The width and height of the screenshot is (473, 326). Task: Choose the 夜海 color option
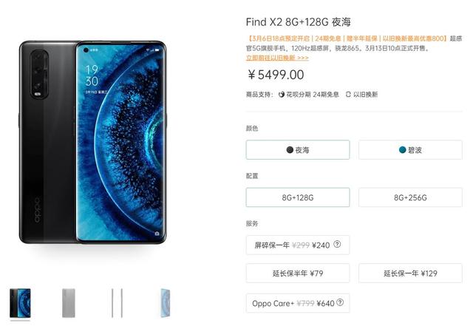pos(298,150)
